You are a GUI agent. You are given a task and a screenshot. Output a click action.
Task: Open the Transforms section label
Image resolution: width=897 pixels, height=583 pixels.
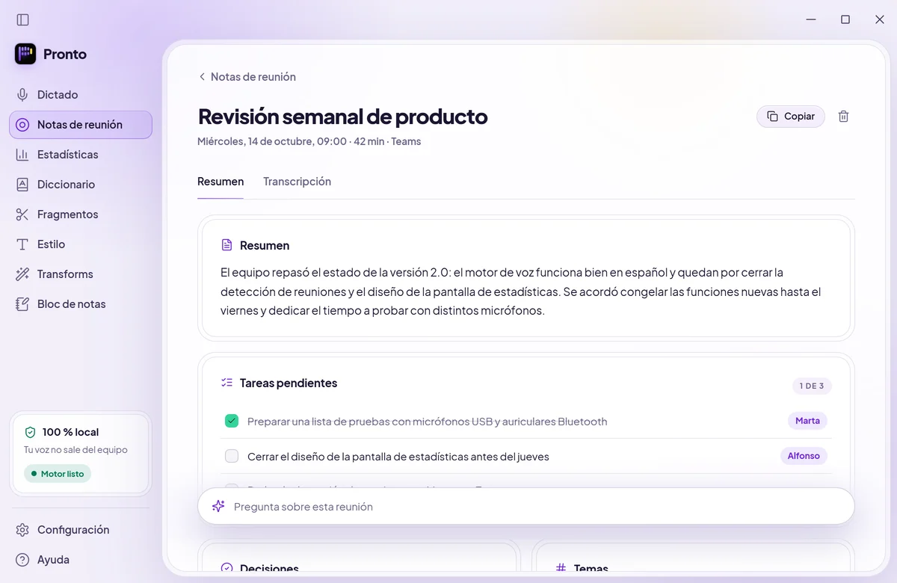pyautogui.click(x=65, y=274)
